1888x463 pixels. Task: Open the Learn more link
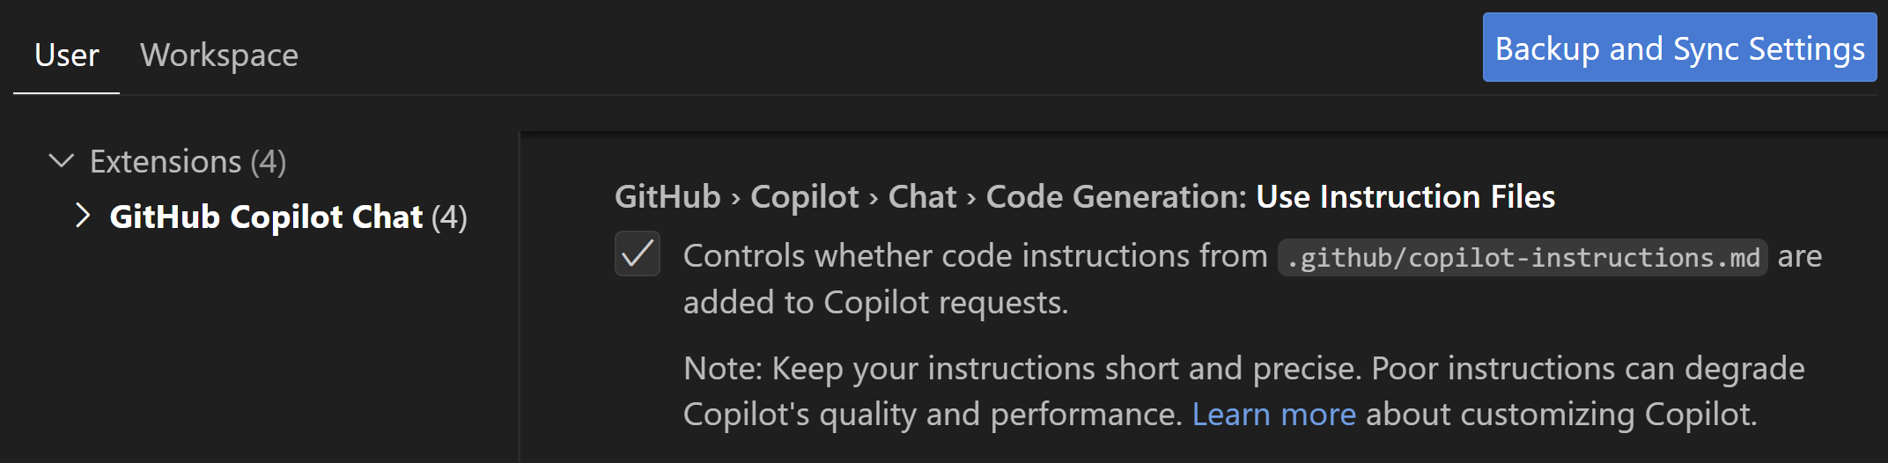tap(1273, 414)
